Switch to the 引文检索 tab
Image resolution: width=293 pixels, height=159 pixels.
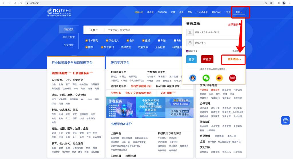click(x=69, y=45)
